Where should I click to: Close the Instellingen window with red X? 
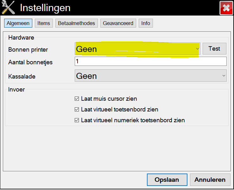coord(226,8)
